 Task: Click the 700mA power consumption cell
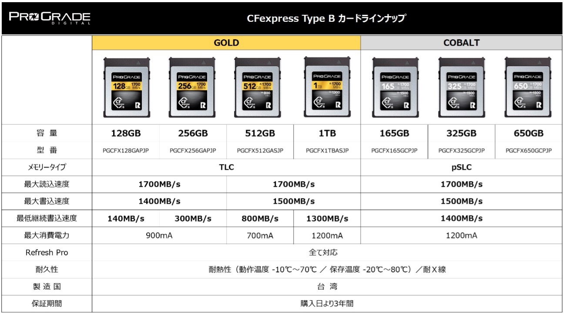pos(260,235)
